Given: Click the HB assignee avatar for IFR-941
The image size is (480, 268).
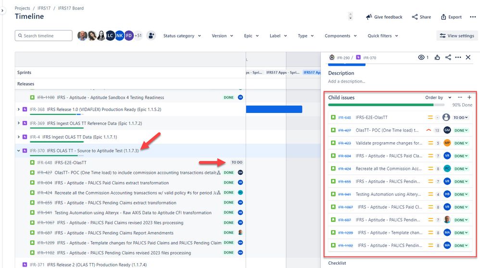Looking at the screenshot, I should pos(447,194).
